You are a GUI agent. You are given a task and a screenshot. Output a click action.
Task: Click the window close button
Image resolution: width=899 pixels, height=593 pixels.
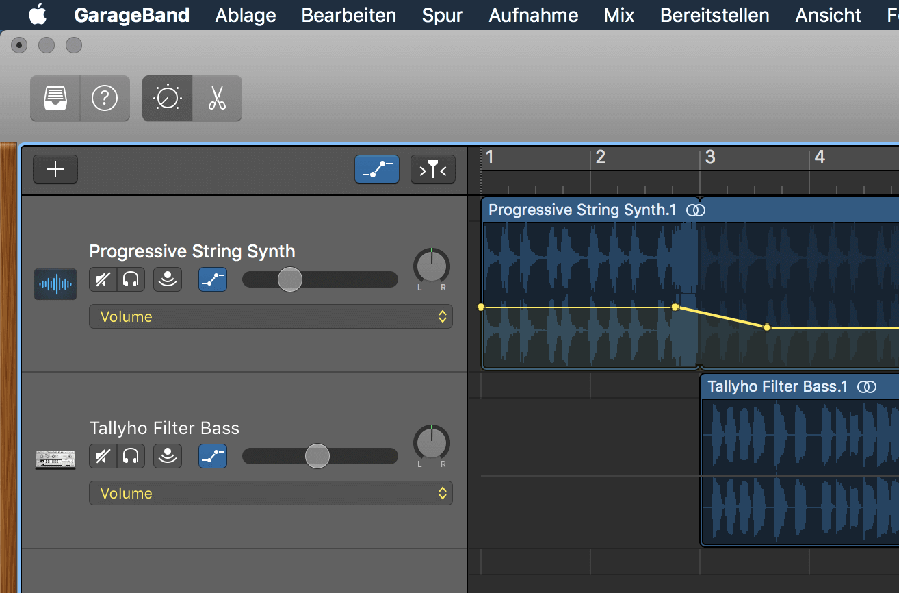19,46
